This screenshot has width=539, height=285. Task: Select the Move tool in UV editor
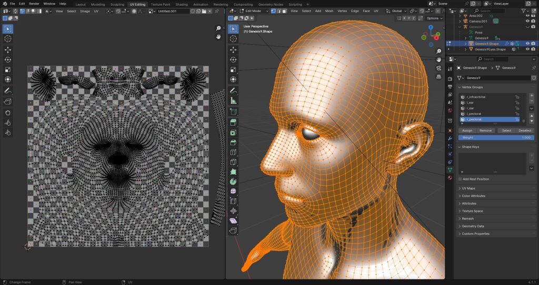pyautogui.click(x=8, y=50)
